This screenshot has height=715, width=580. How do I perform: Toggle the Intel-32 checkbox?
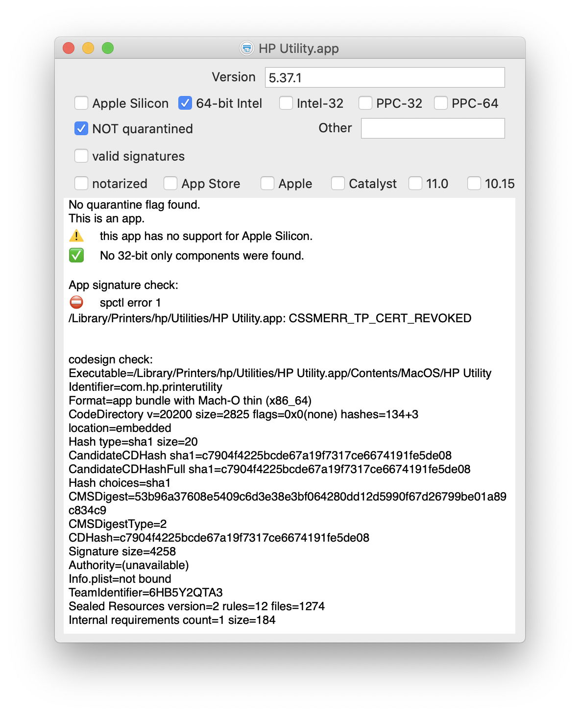[286, 103]
